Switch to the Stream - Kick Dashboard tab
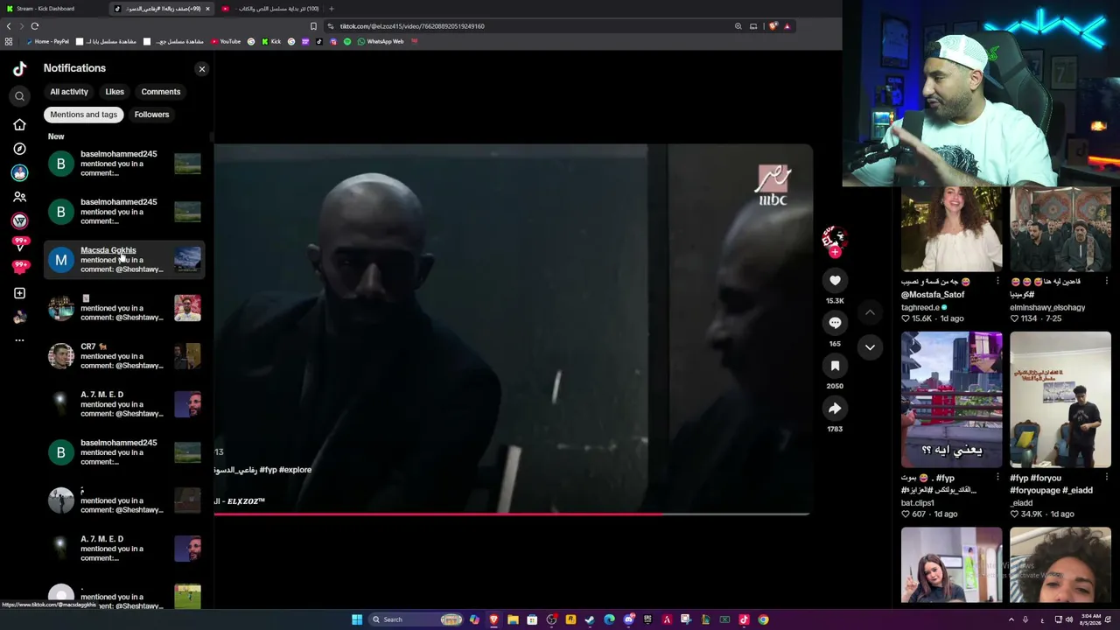This screenshot has width=1120, height=630. pyautogui.click(x=52, y=9)
